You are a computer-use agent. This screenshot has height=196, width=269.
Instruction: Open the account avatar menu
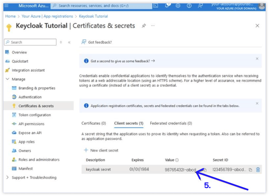click(262, 6)
